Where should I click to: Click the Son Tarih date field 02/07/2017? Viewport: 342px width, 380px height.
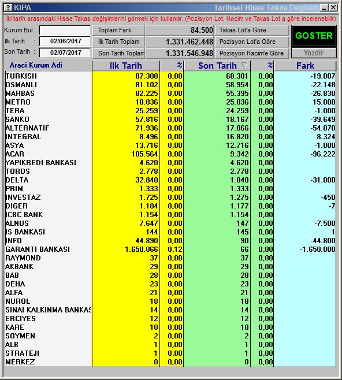(x=65, y=53)
